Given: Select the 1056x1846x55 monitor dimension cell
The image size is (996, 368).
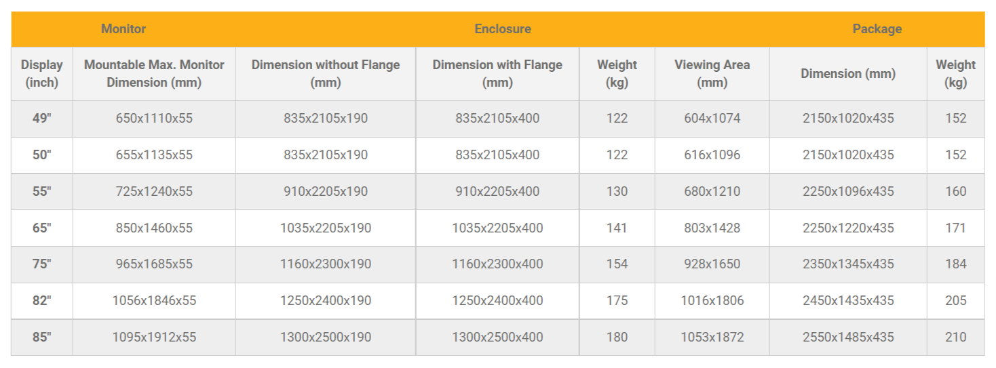Looking at the screenshot, I should point(154,301).
